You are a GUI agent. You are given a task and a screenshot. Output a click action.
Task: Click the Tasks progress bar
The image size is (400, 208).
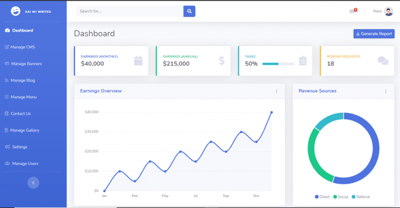pos(278,64)
